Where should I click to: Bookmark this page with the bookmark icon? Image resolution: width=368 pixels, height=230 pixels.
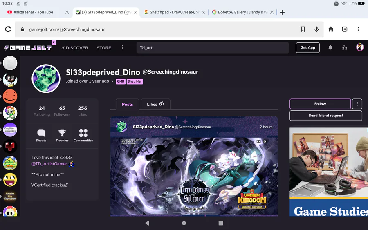[x=303, y=29]
